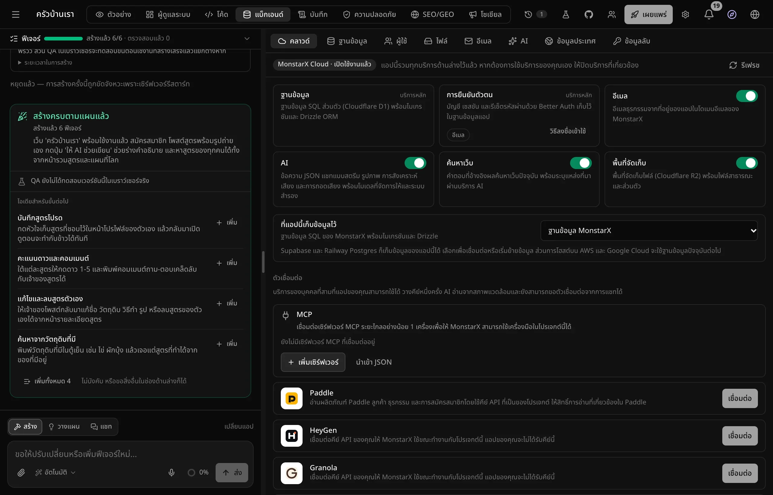Click the นำเข้า JSON link
The image size is (773, 495).
point(374,362)
